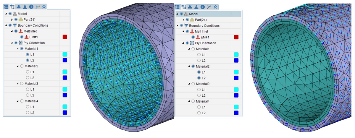Image resolution: width=355 pixels, height=138 pixels.
Task: Click the Part(24) block icon in right panel
Action: 192,20
